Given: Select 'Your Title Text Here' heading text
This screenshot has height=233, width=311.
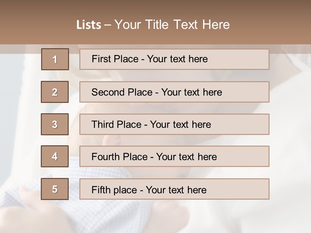Looking at the screenshot, I should (x=172, y=25).
